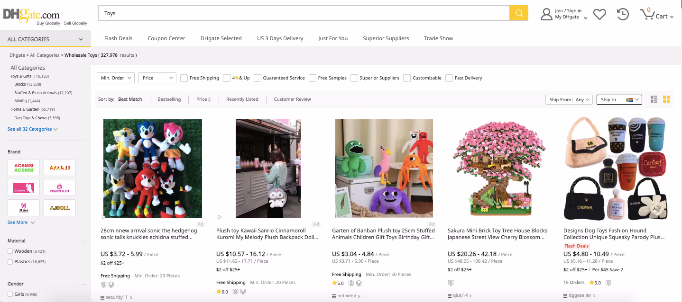
Task: Sort results by Recently Listed
Action: click(242, 99)
